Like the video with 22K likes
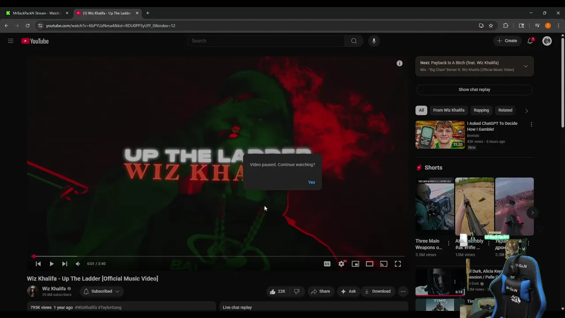 tap(277, 291)
